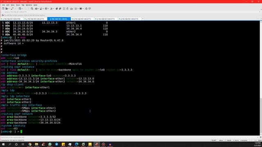Expand the Open session dropdown arrow
The height and width of the screenshot is (147, 262).
(9, 9)
